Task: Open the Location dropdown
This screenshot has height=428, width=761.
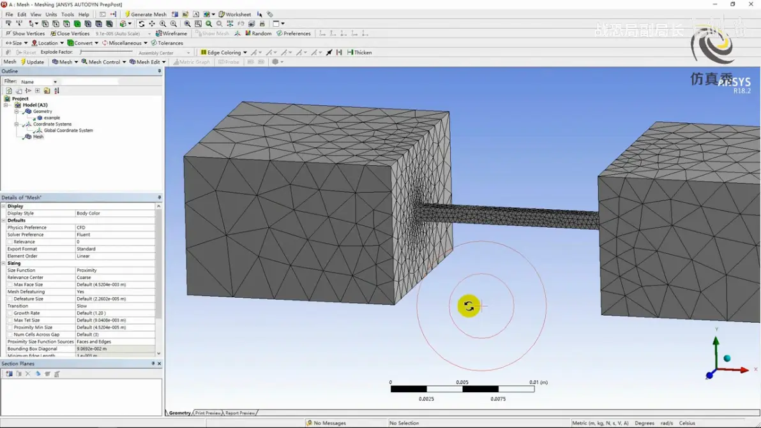Action: coord(47,43)
